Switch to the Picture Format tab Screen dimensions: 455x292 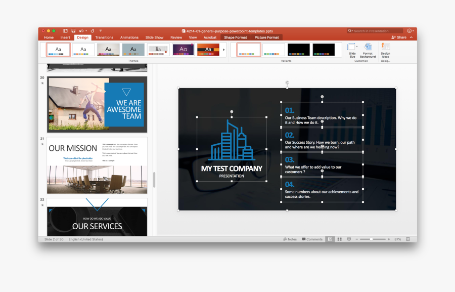click(x=266, y=37)
